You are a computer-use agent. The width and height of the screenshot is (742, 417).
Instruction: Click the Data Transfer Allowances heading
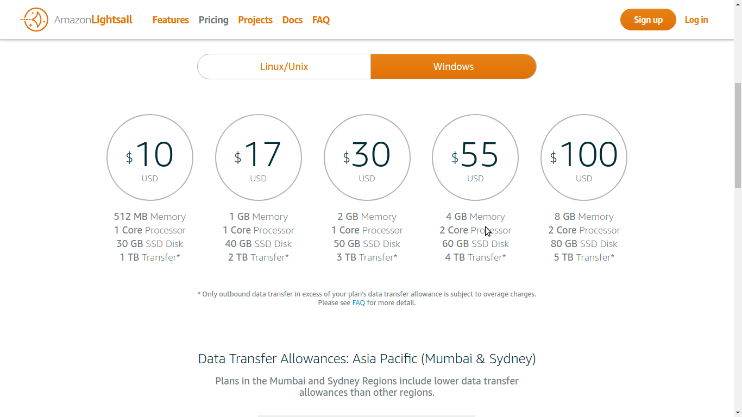pyautogui.click(x=367, y=359)
